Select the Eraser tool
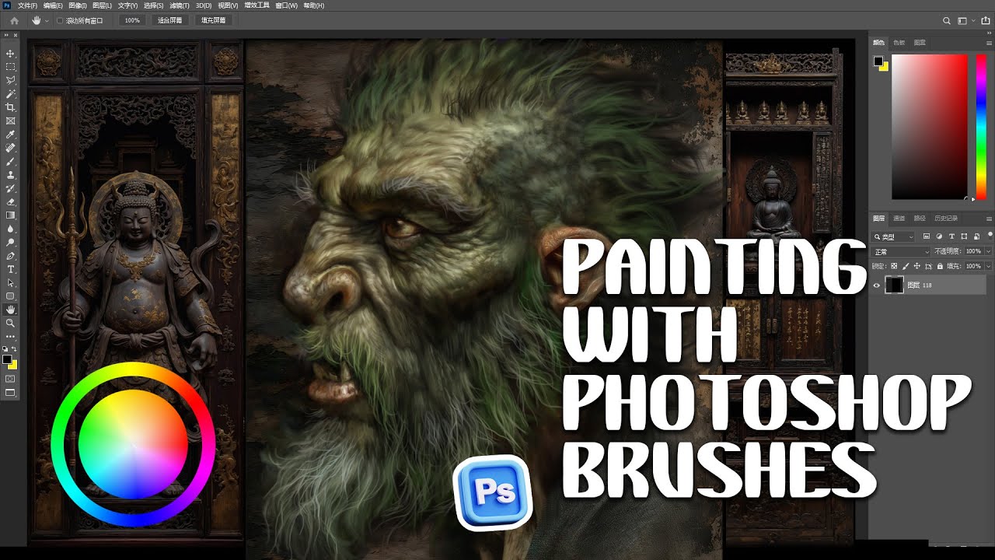This screenshot has height=560, width=995. click(10, 202)
